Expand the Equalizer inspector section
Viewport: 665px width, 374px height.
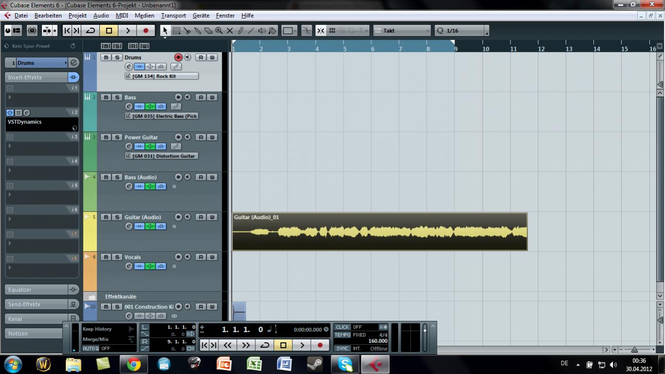pyautogui.click(x=37, y=290)
